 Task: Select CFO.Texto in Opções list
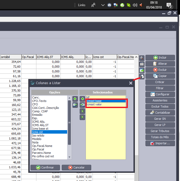point(49,101)
